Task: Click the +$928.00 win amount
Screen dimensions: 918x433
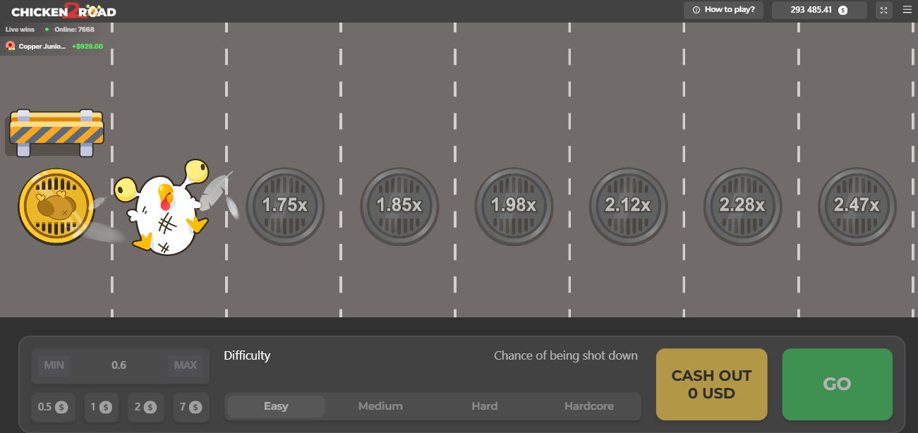Action: pyautogui.click(x=87, y=46)
